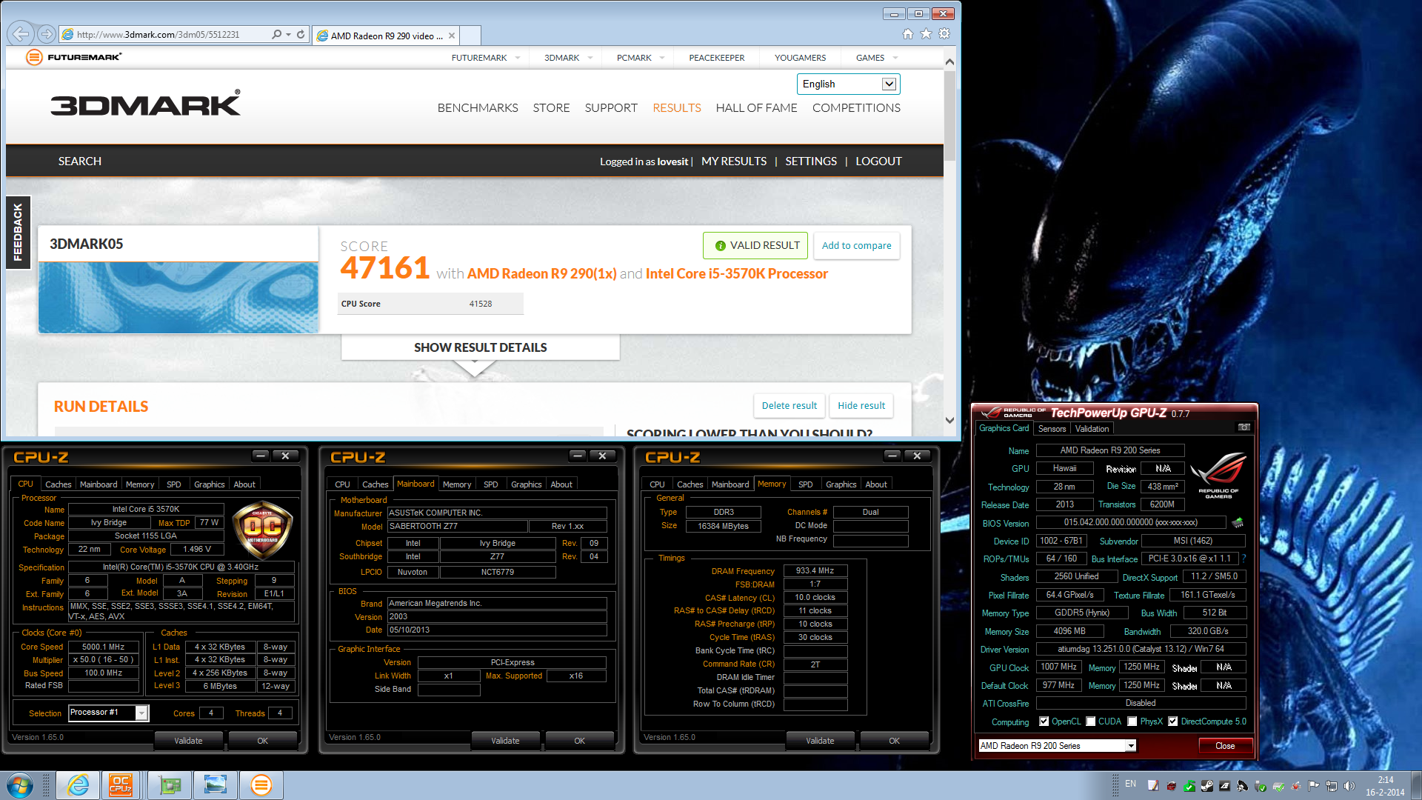This screenshot has height=800, width=1422.
Task: Click the GPU-Z graphics card taskbar icon
Action: 170,785
